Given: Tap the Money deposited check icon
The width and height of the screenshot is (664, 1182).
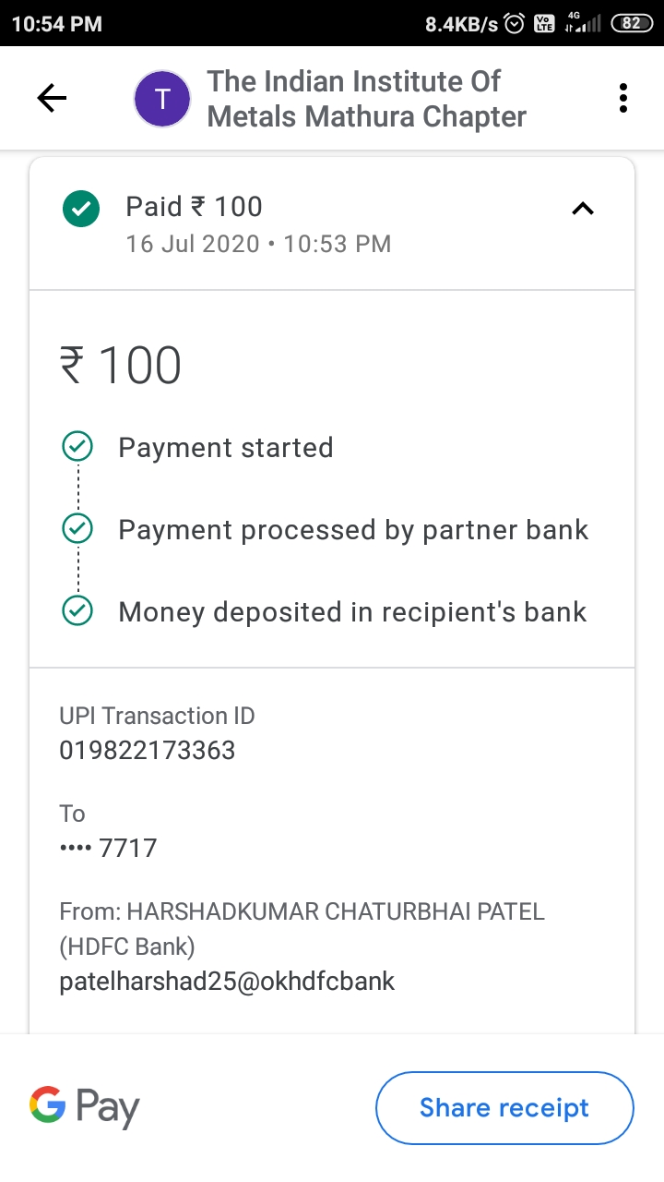Looking at the screenshot, I should [x=77, y=611].
